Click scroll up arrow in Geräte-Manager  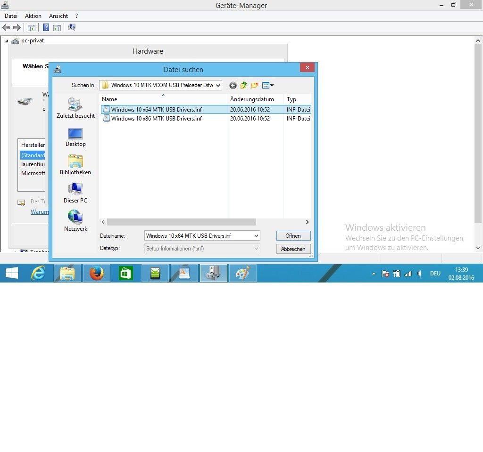[x=478, y=40]
